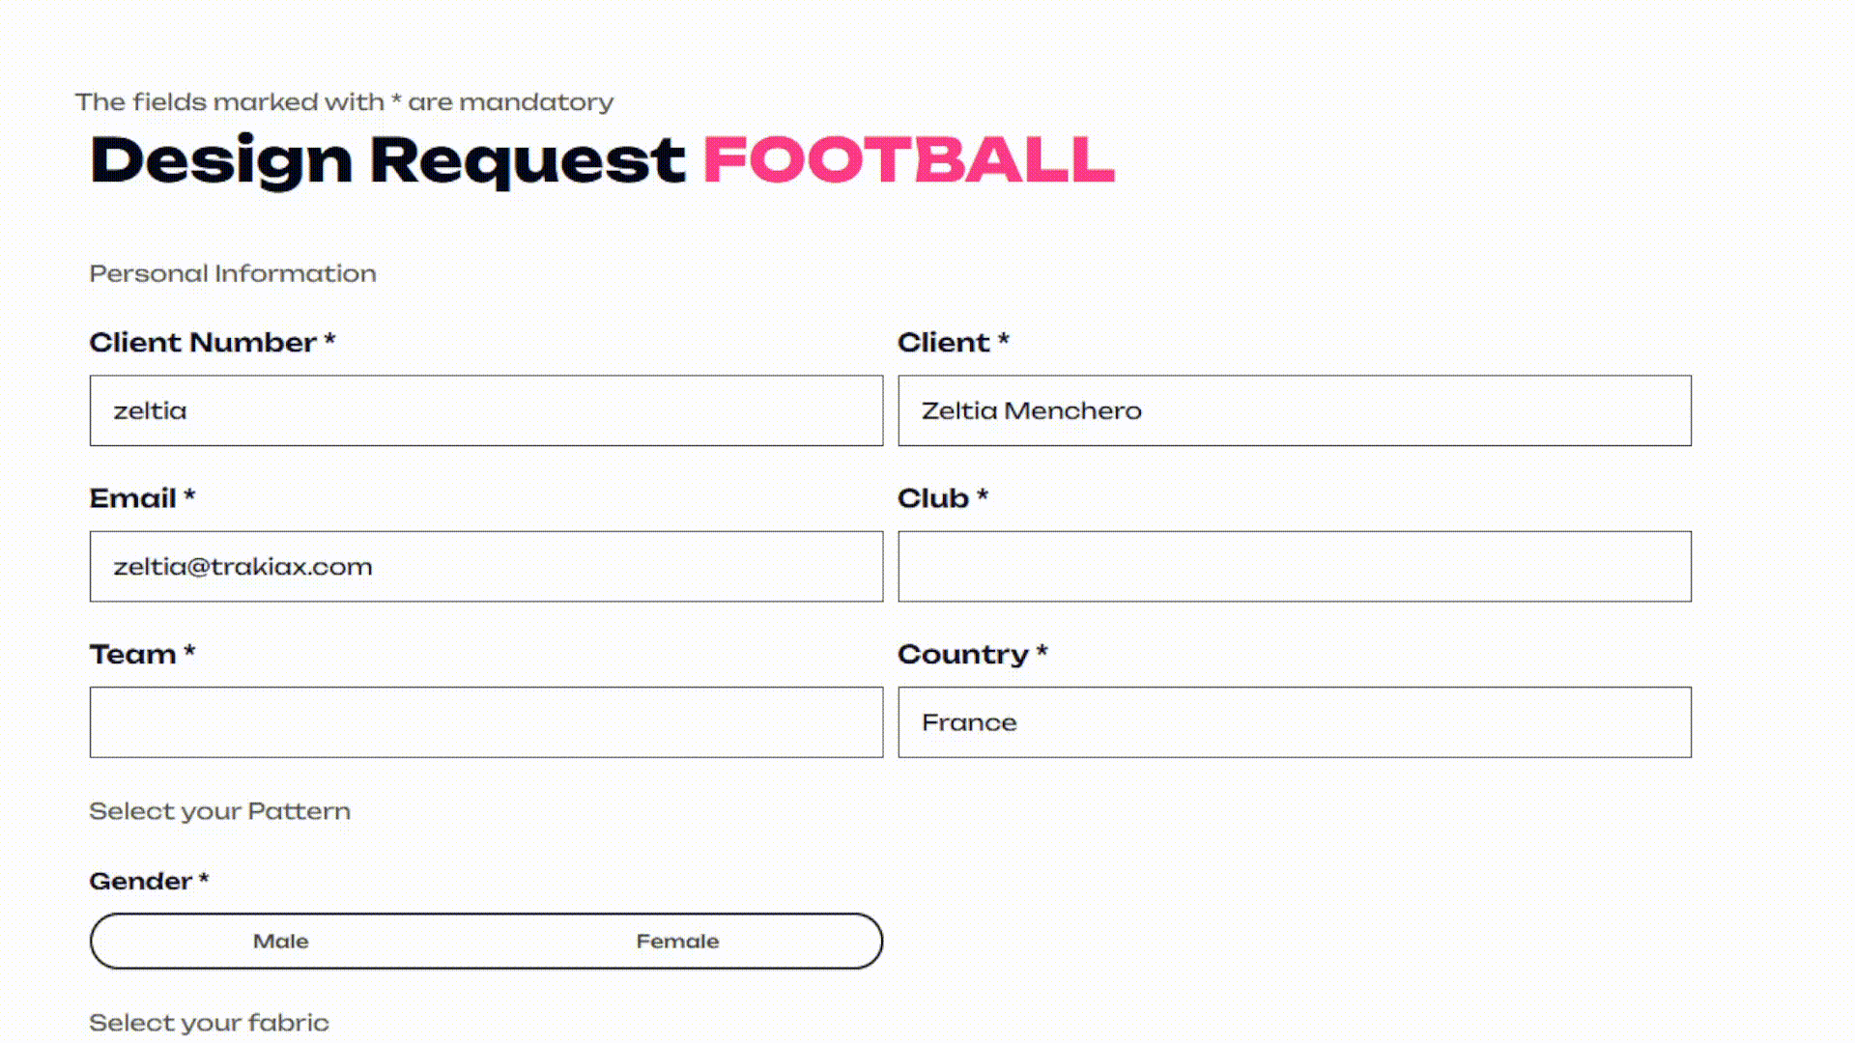
Task: Click the Country label
Action: [x=963, y=654]
